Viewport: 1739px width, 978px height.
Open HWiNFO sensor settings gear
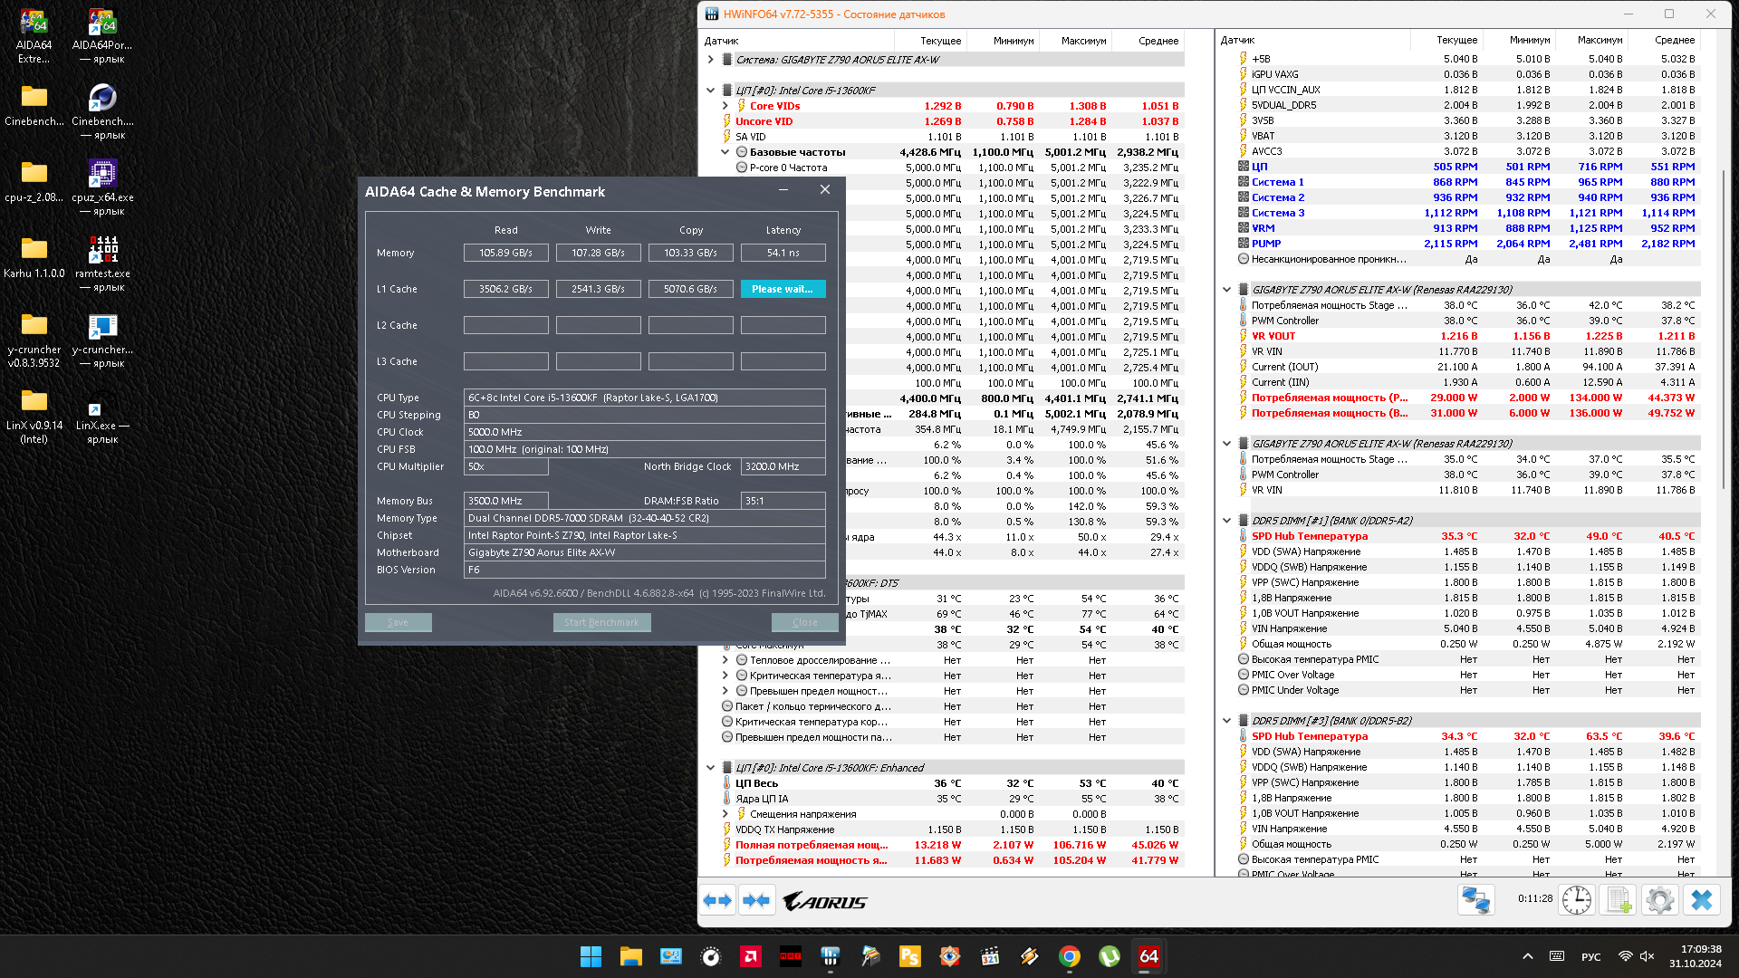point(1659,900)
